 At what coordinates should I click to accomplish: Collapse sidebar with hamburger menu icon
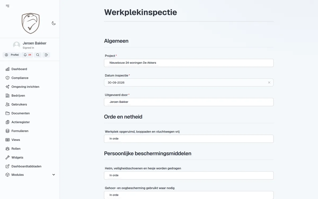(7, 6)
